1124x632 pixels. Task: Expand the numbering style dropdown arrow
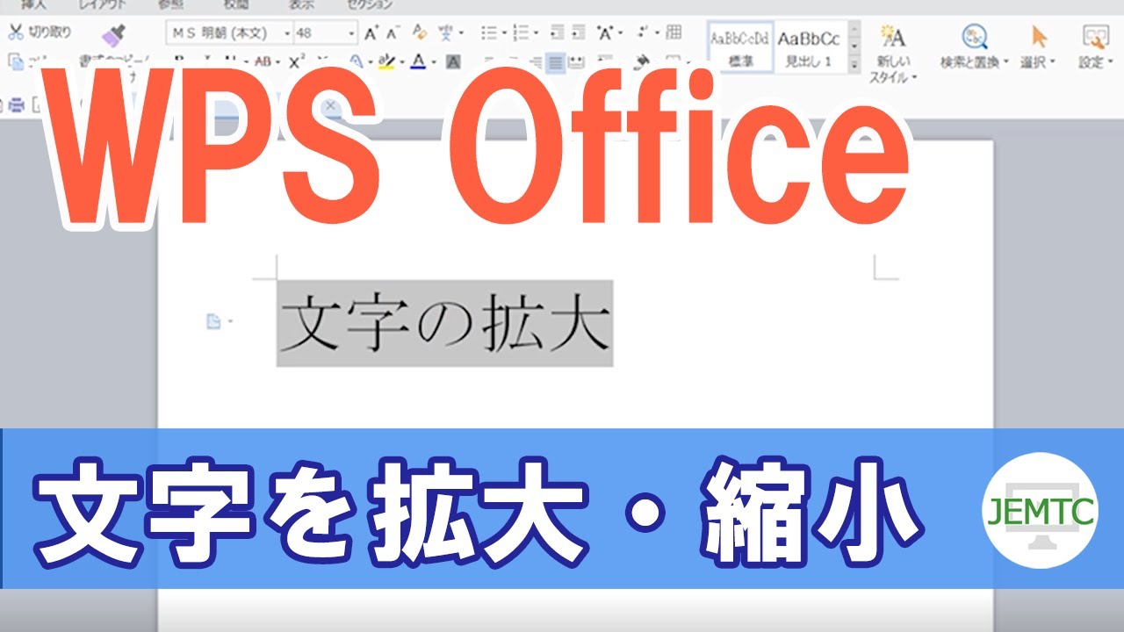[536, 32]
